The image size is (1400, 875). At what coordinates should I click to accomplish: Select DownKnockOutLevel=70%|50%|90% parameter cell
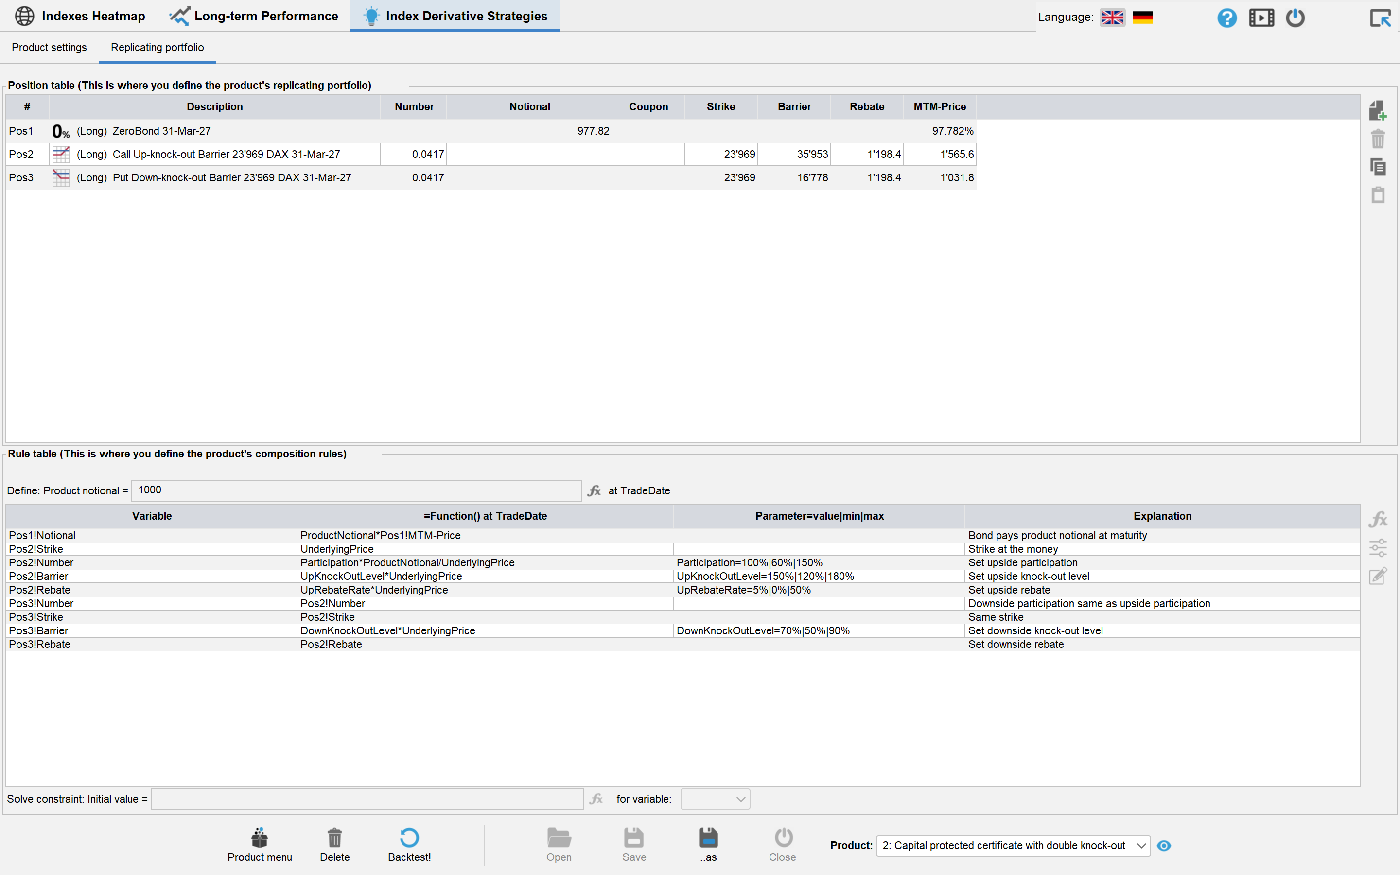tap(819, 631)
